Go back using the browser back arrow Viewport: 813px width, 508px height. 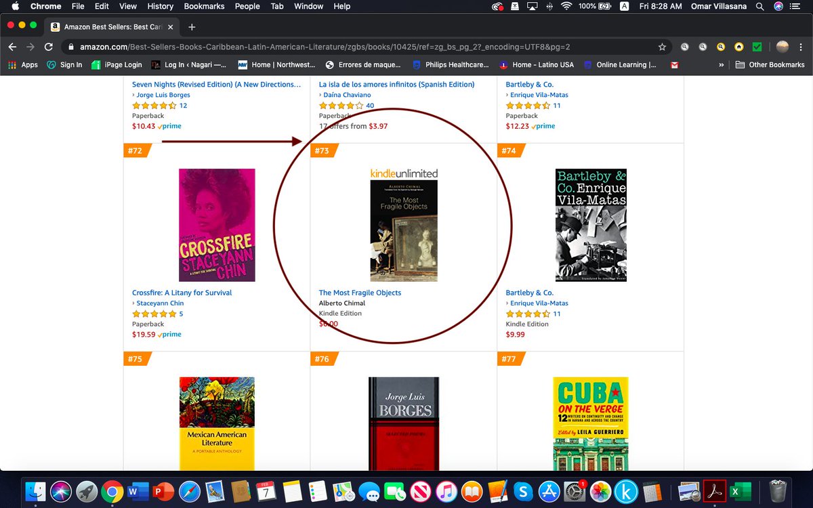tap(12, 47)
